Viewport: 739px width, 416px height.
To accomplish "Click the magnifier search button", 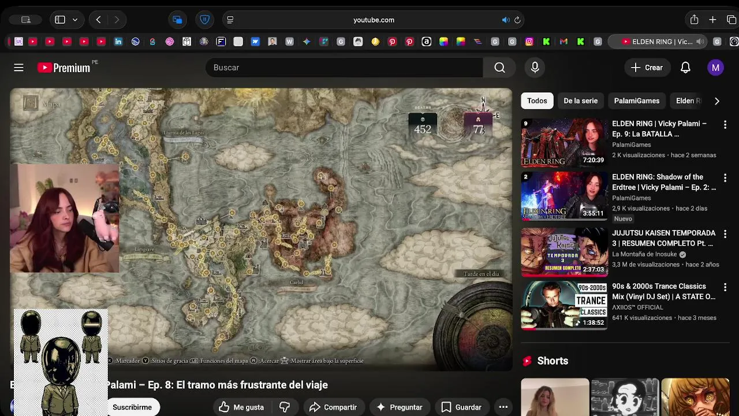I will (500, 68).
